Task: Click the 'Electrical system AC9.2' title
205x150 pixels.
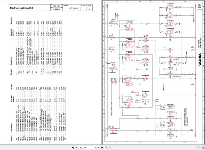Action: pos(22,8)
